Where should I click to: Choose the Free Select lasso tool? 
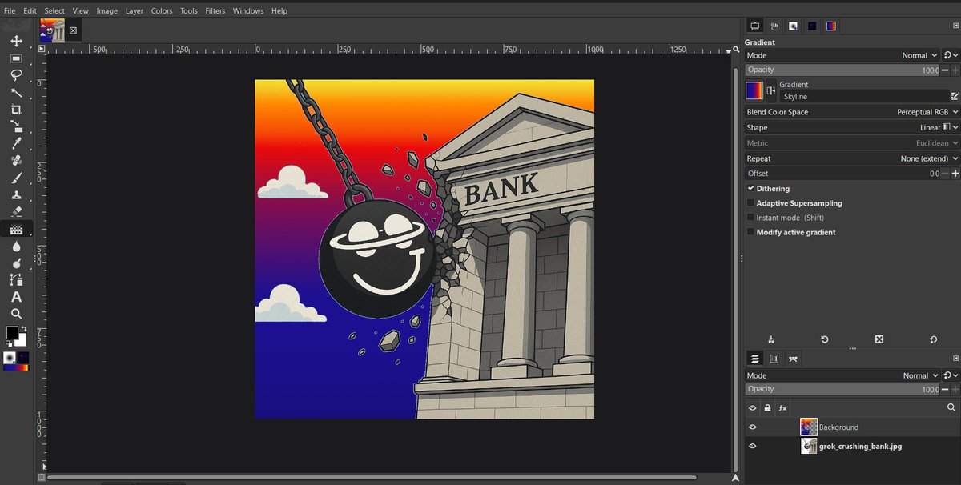16,75
